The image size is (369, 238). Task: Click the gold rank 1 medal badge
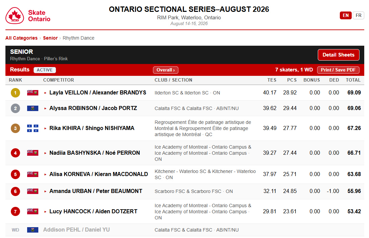coord(15,93)
